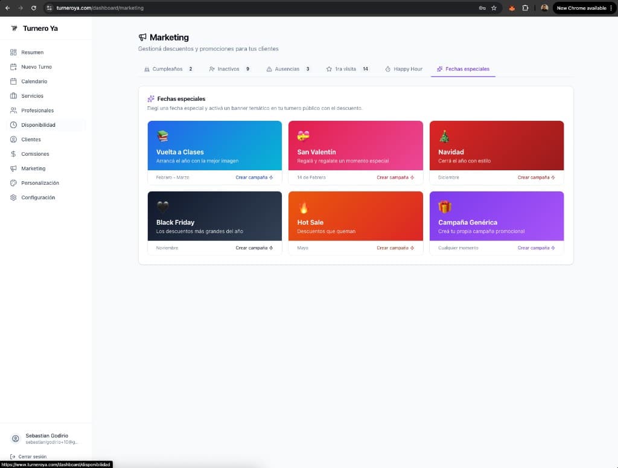Viewport: 618px width, 468px height.
Task: Click the Calendario calendar icon
Action: (13, 82)
